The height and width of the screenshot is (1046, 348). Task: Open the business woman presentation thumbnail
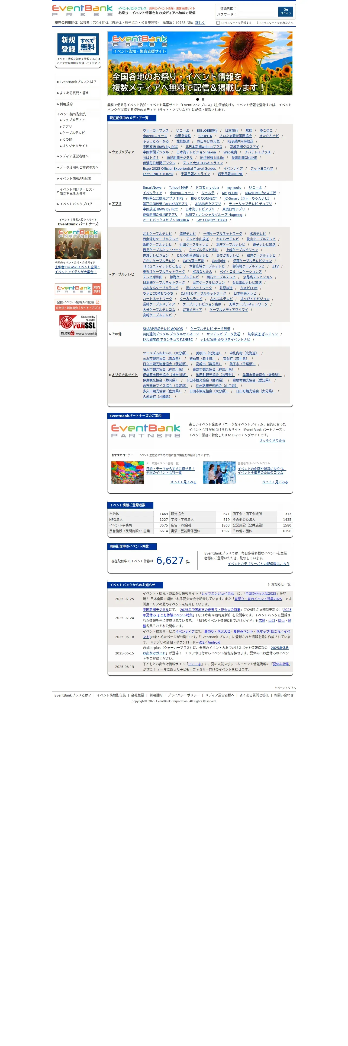pos(219,472)
